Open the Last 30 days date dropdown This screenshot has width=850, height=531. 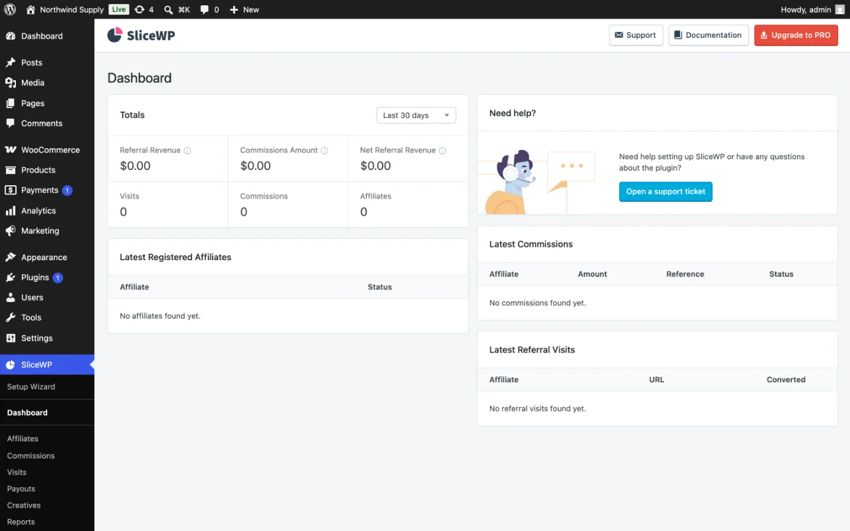point(416,115)
